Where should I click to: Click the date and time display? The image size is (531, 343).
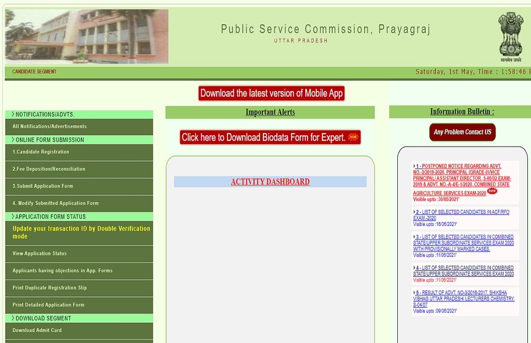point(473,72)
